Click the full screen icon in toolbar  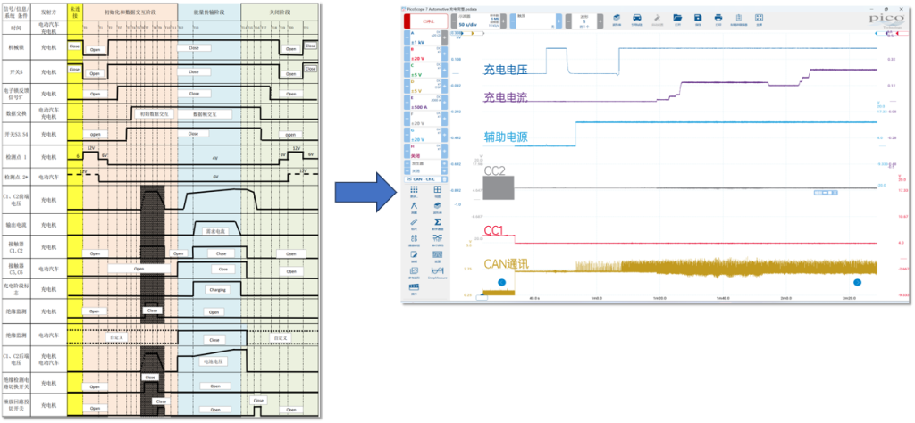[760, 18]
